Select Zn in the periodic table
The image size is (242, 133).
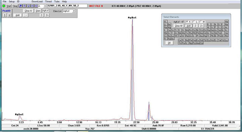coord(205,30)
